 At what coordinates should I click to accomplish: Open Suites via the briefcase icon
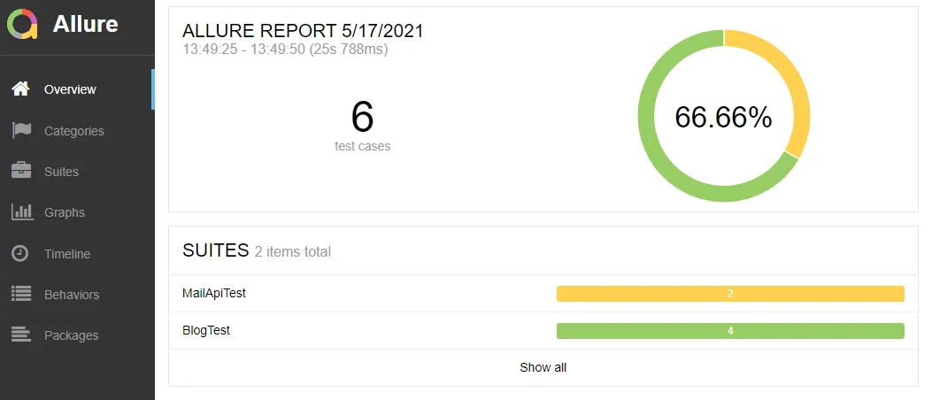(21, 171)
